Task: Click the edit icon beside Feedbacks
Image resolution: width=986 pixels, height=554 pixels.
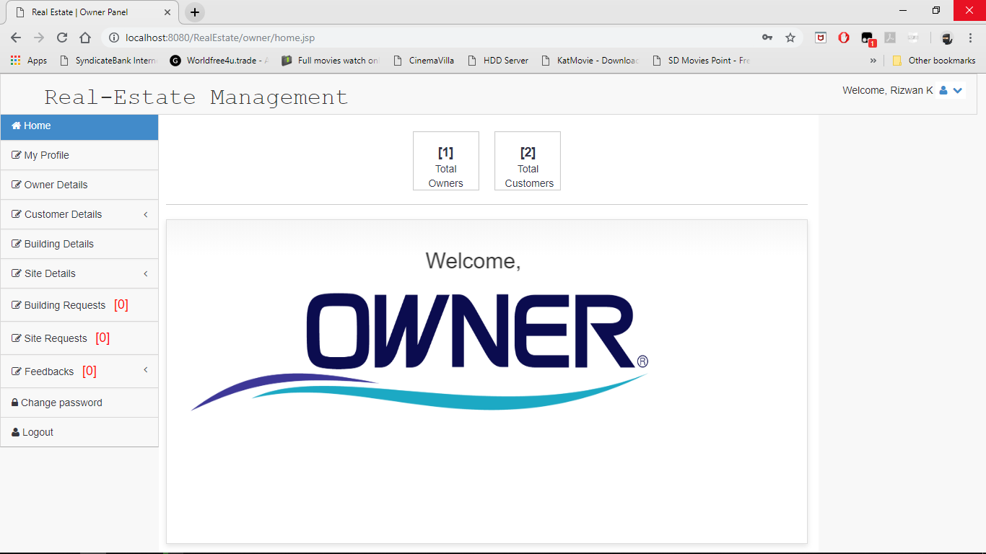Action: (17, 371)
